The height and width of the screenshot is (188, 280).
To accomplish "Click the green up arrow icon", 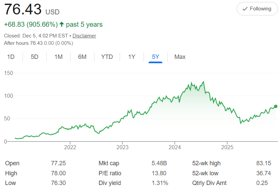I will (62, 24).
